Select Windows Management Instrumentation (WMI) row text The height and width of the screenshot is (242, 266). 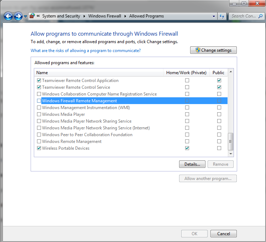click(x=86, y=108)
